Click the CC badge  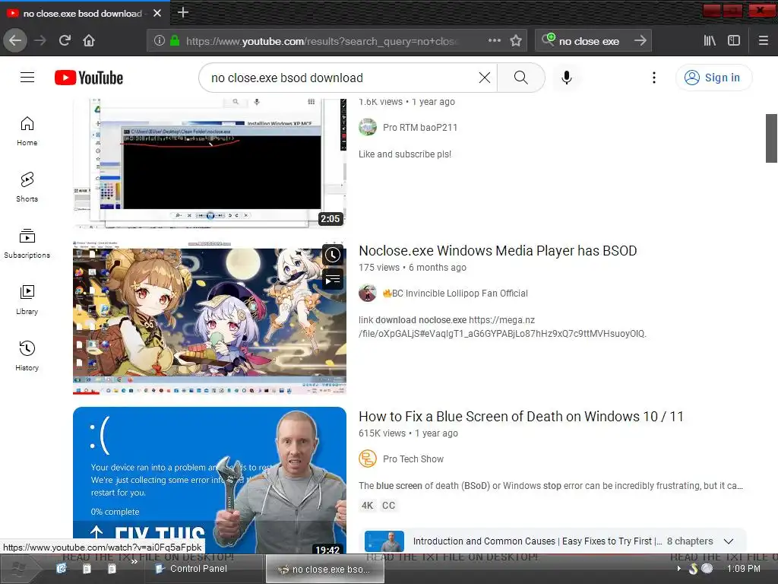tap(388, 506)
